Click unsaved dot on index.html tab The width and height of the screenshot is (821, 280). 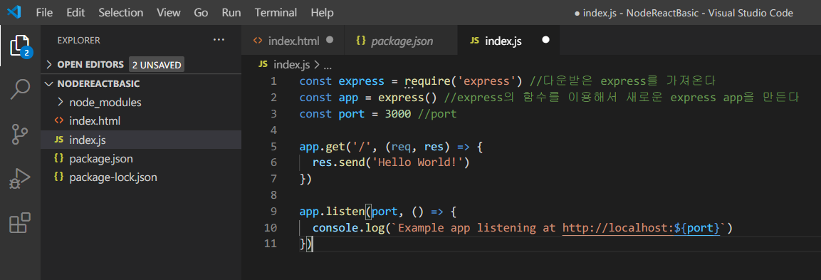click(x=330, y=39)
